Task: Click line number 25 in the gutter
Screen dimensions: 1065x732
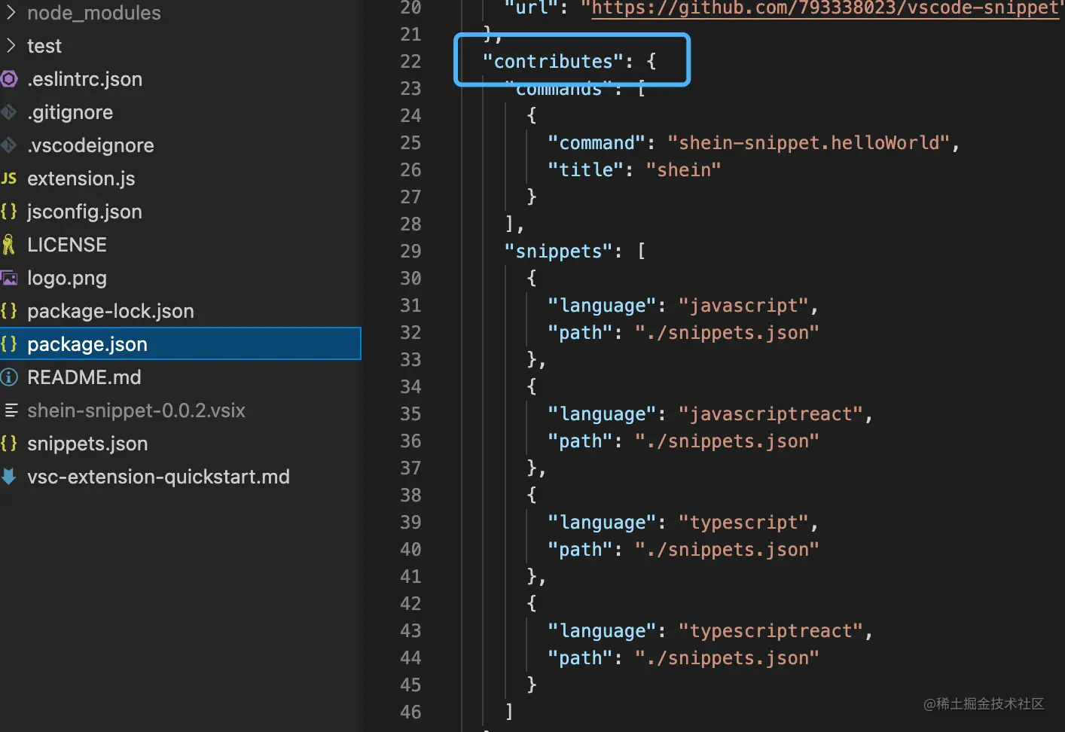Action: tap(410, 142)
